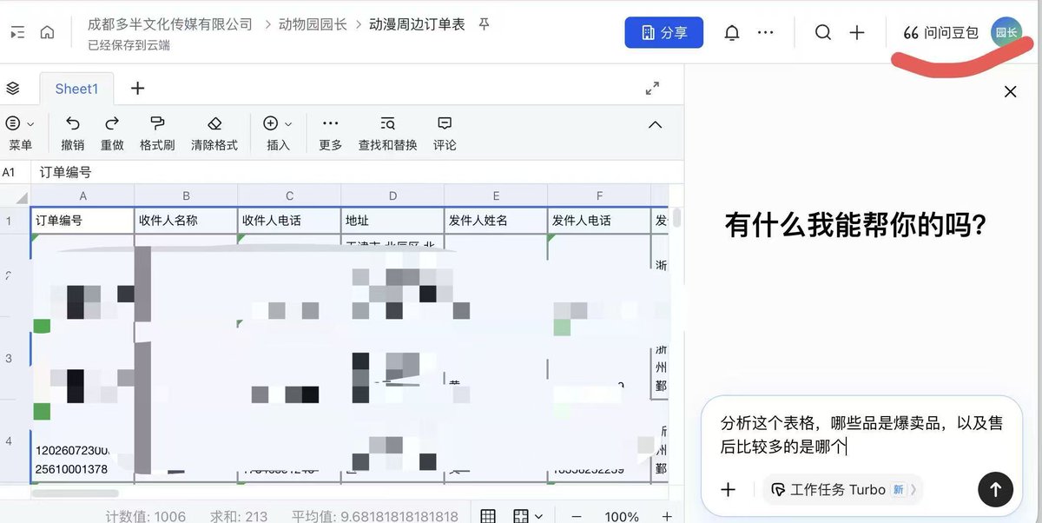Image resolution: width=1042 pixels, height=523 pixels.
Task: Toggle gridlines icon in the status bar
Action: pyautogui.click(x=488, y=516)
